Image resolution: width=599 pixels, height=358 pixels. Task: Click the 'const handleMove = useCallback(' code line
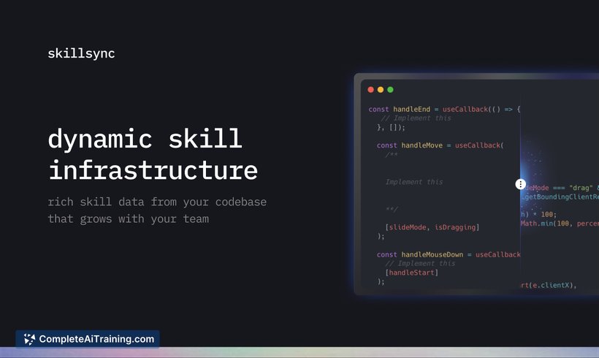click(x=440, y=145)
